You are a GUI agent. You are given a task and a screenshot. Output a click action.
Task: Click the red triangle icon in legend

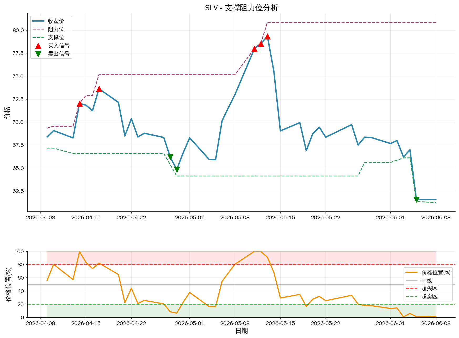[38, 46]
